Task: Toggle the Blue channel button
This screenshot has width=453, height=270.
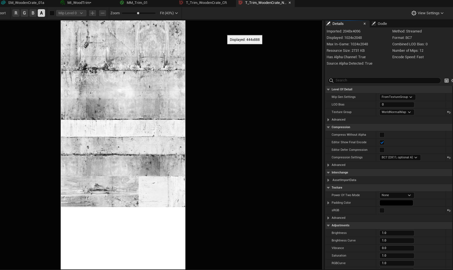Action: pyautogui.click(x=33, y=13)
